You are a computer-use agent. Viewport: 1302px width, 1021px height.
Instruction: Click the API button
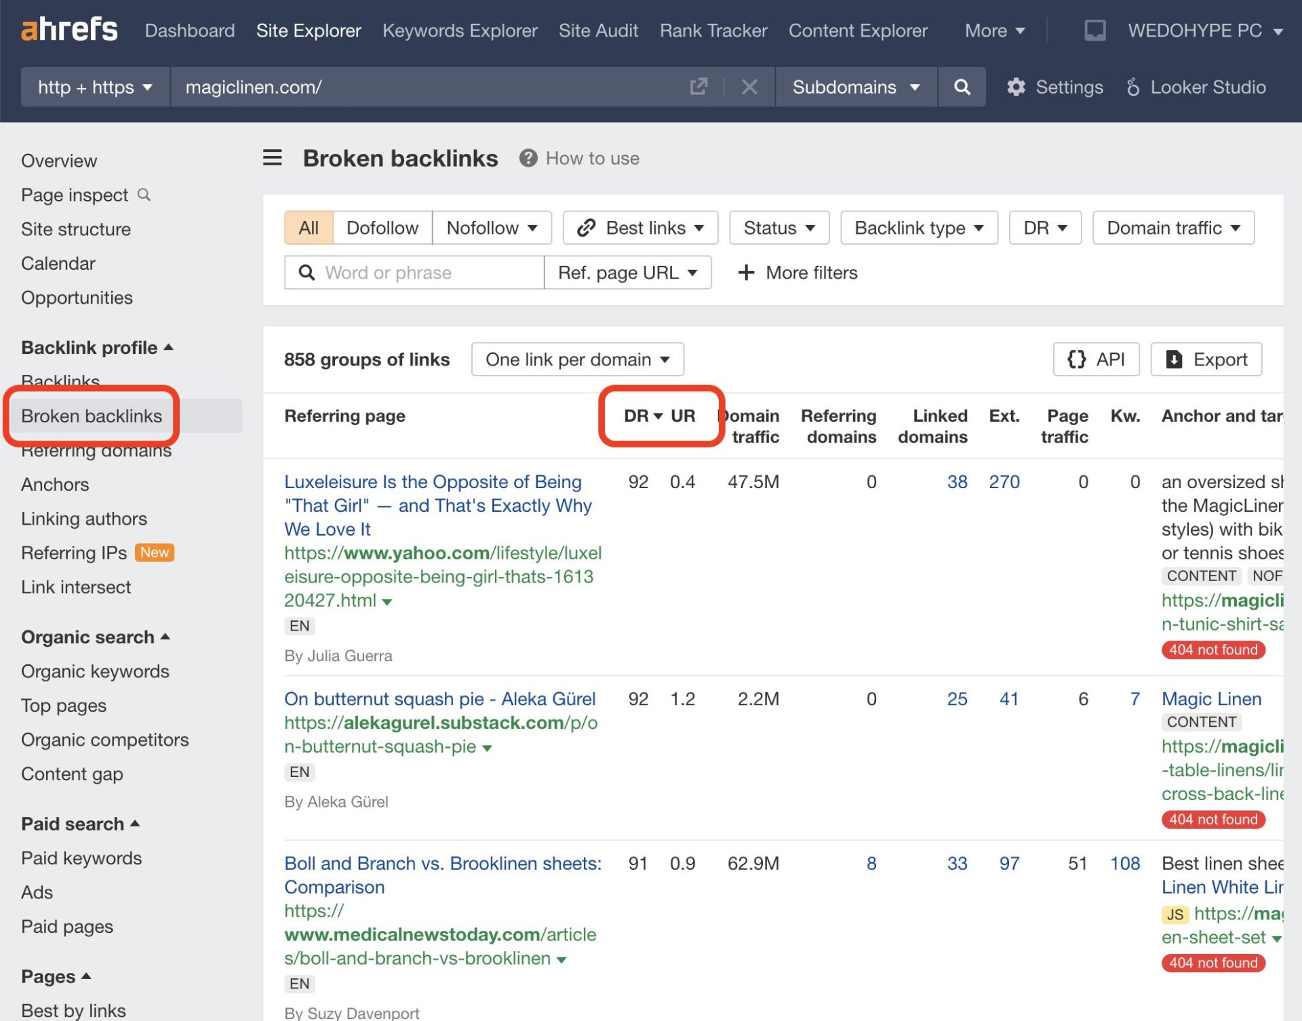1096,359
